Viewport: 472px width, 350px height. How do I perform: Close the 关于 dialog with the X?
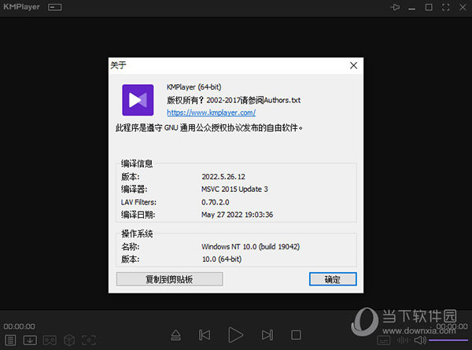point(354,65)
